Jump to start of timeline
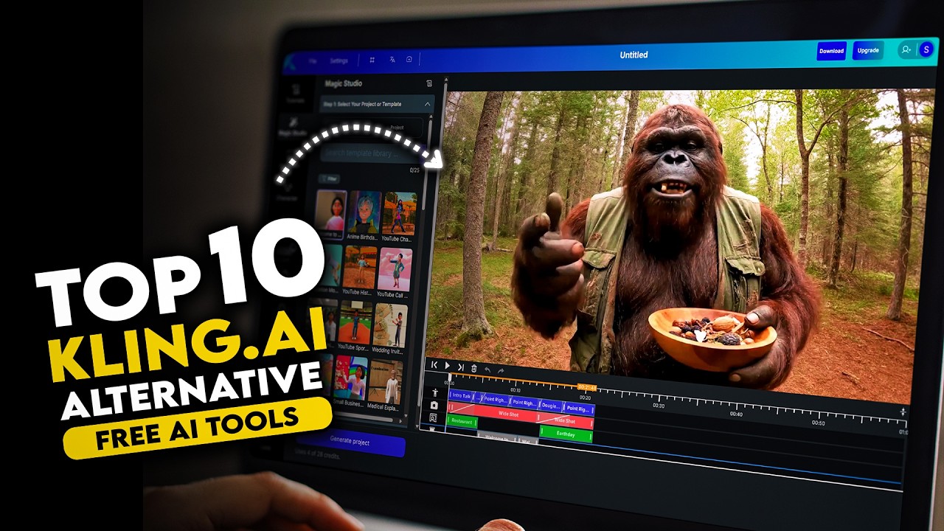This screenshot has height=531, width=944. [x=434, y=365]
